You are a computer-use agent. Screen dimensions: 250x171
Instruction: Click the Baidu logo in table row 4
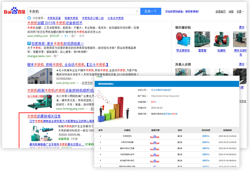click(x=155, y=154)
